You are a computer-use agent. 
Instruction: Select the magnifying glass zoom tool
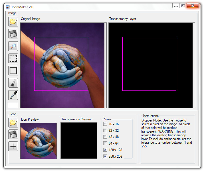(13, 46)
